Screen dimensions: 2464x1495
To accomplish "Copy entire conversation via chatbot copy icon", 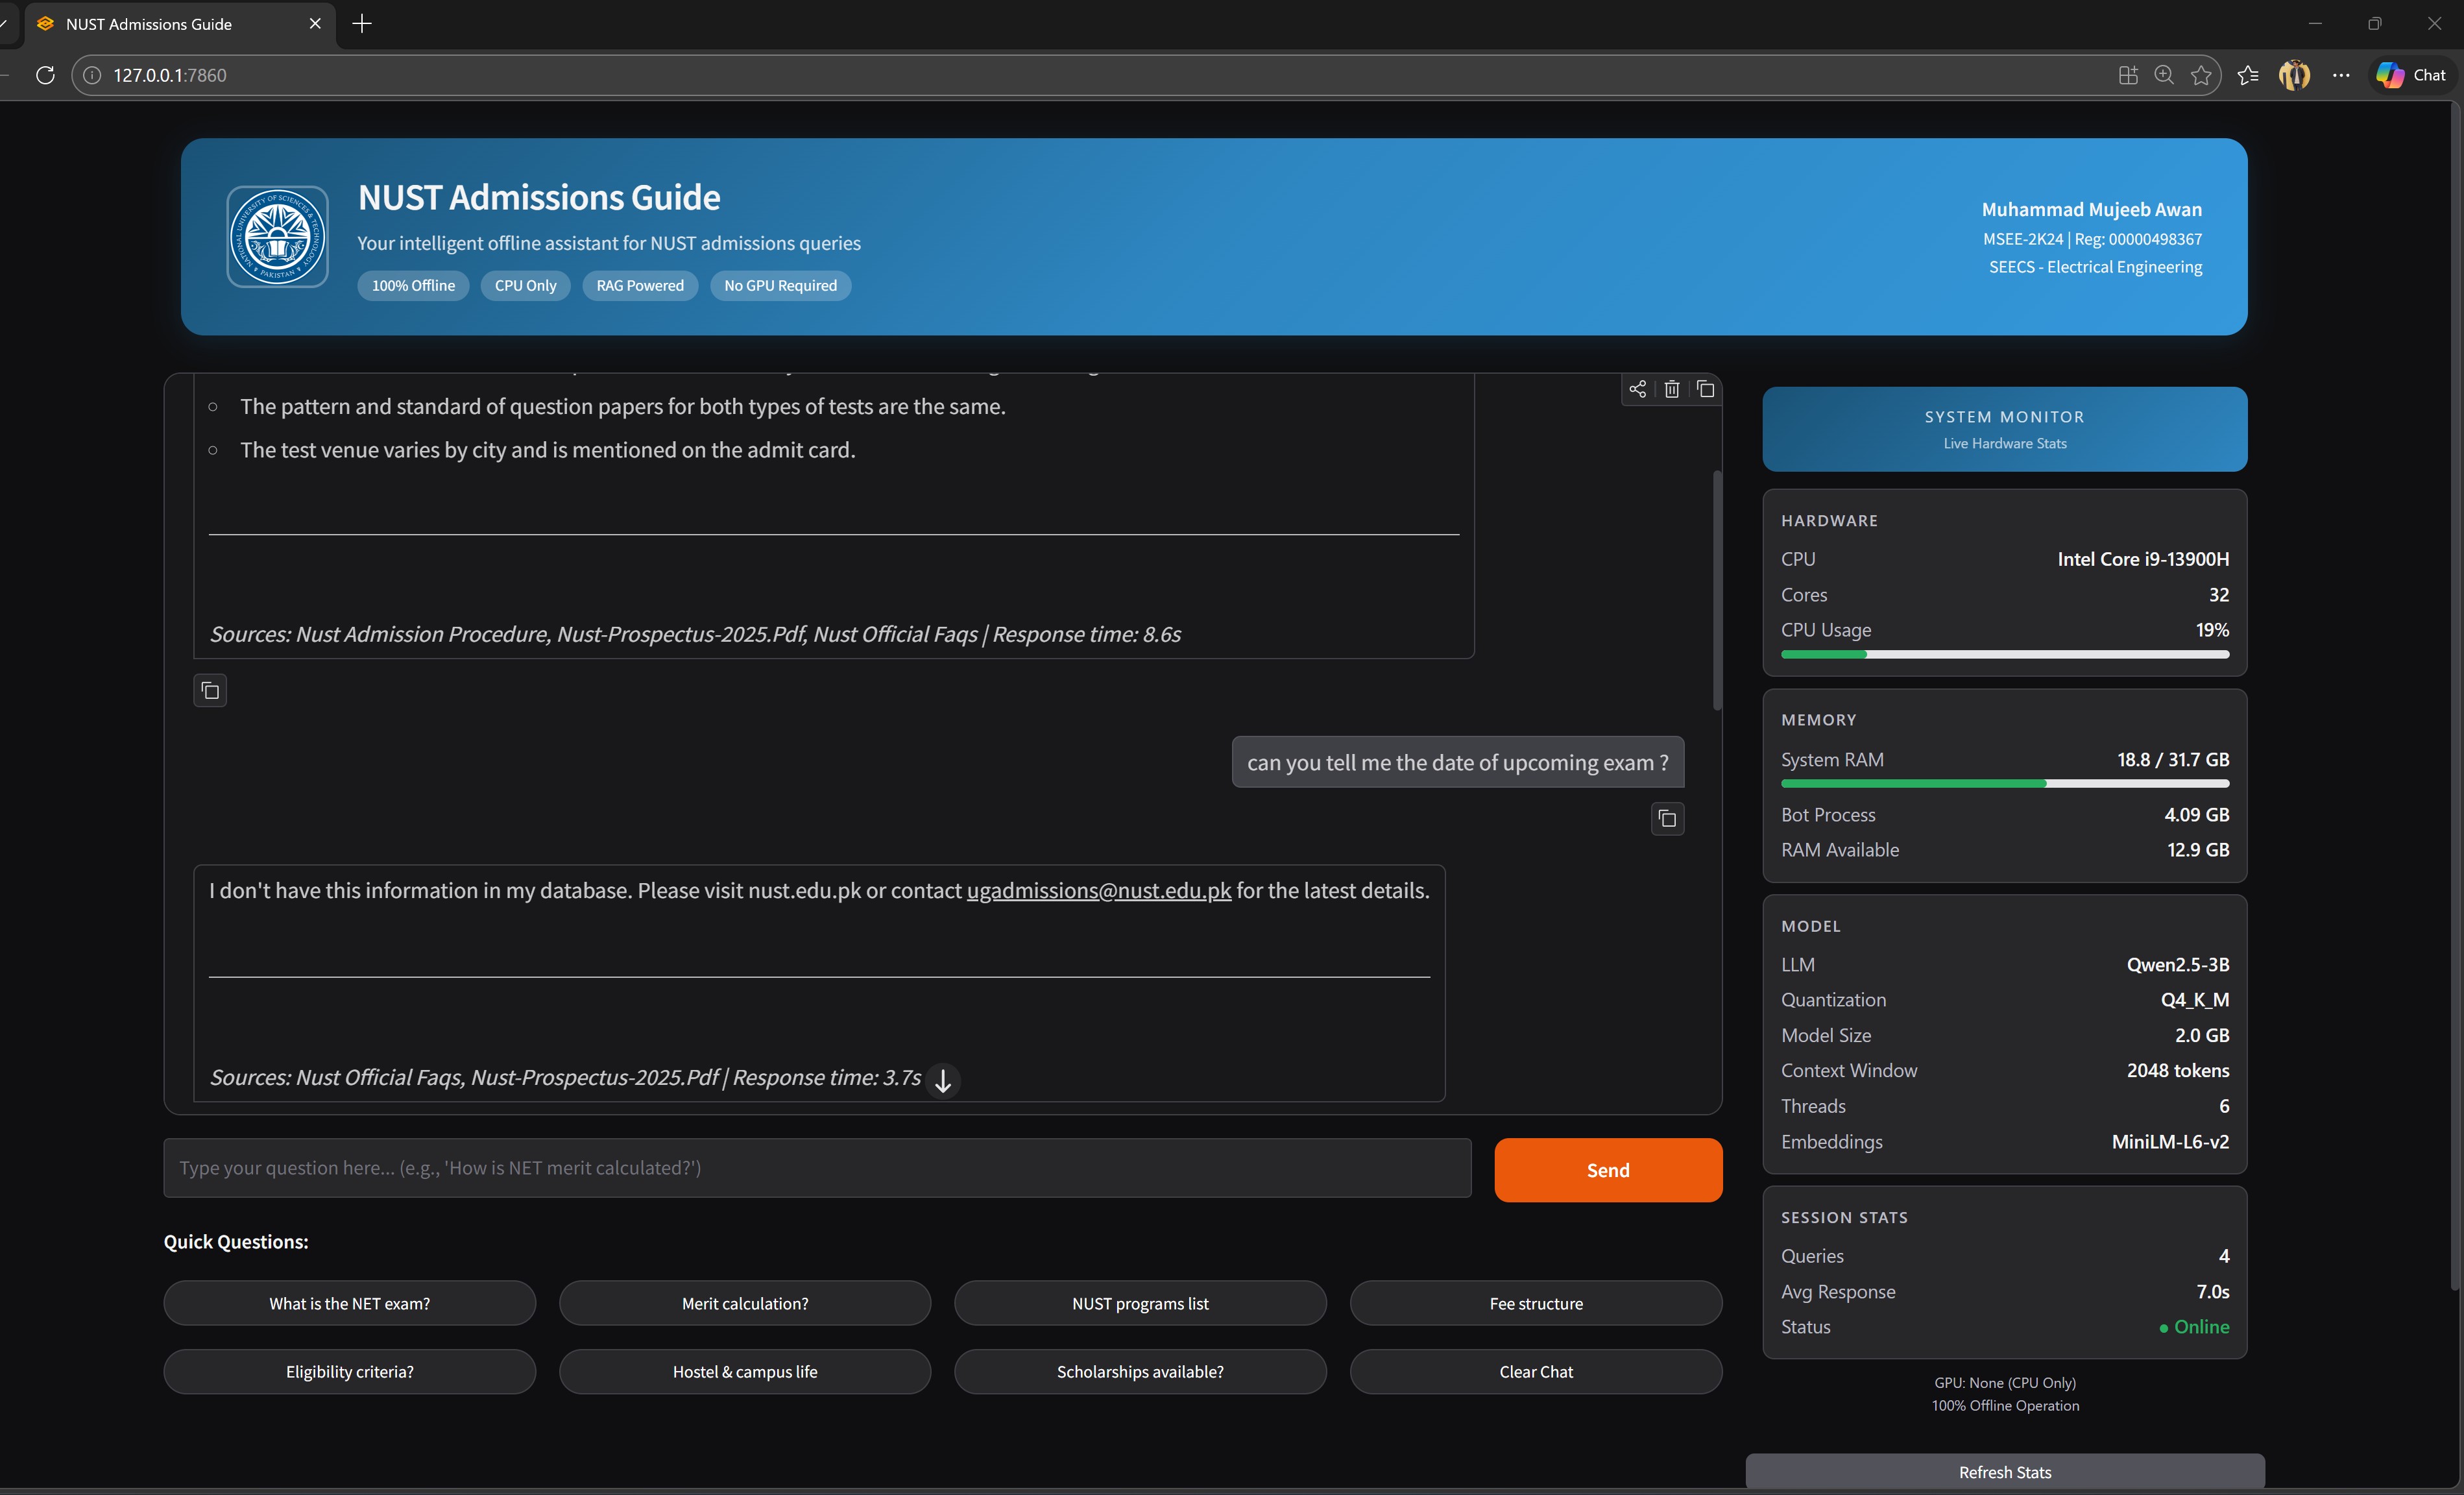I will pyautogui.click(x=1706, y=389).
